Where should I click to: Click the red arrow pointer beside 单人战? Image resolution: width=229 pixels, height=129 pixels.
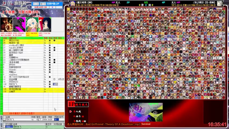[x=70, y=112]
